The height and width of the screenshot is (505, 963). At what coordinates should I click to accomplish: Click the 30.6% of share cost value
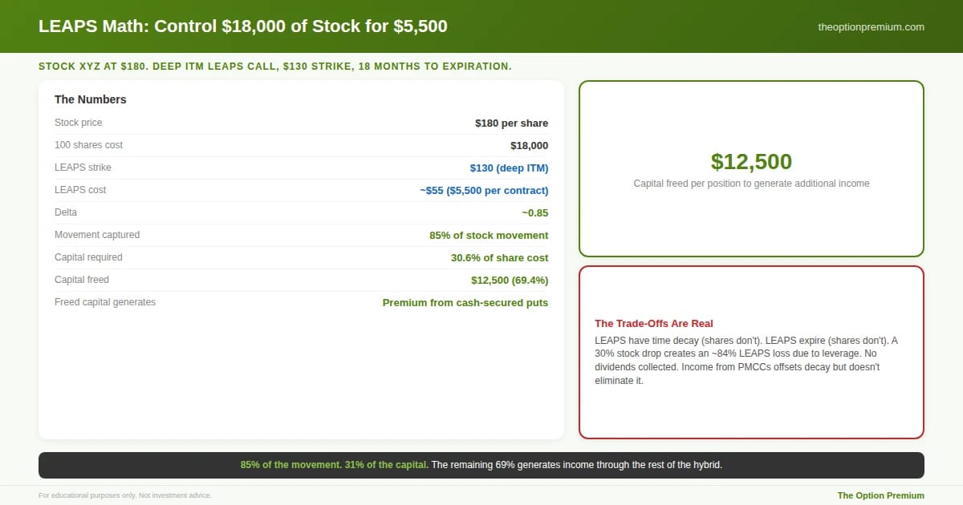coord(499,257)
